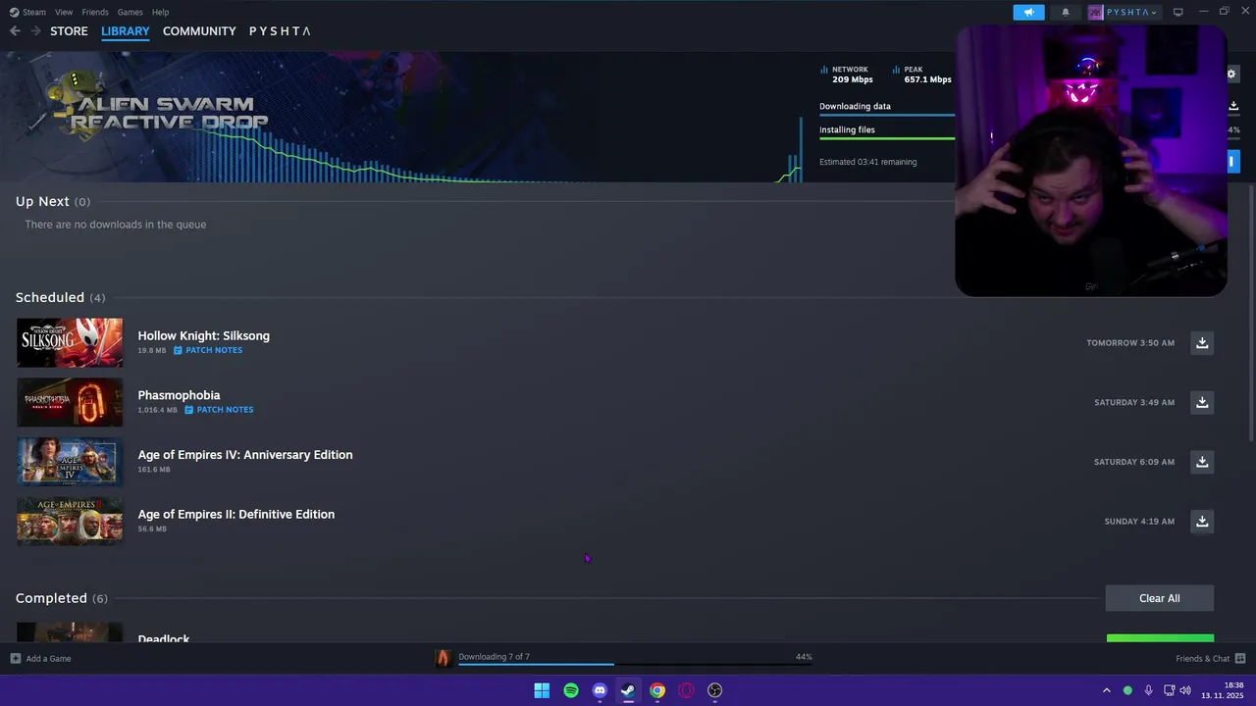Switch to the LIBRARY tab
Image resolution: width=1256 pixels, height=706 pixels.
[x=126, y=31]
